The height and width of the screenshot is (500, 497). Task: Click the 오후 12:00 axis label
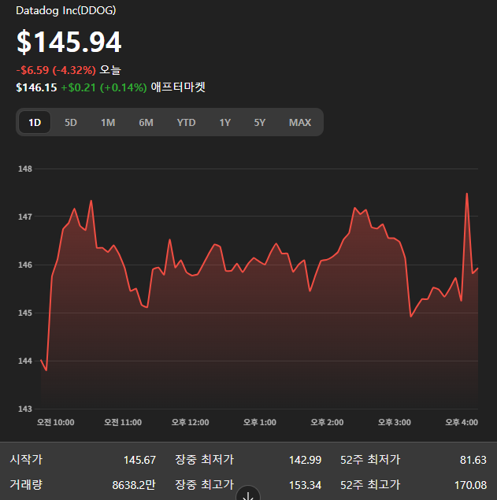tap(190, 422)
